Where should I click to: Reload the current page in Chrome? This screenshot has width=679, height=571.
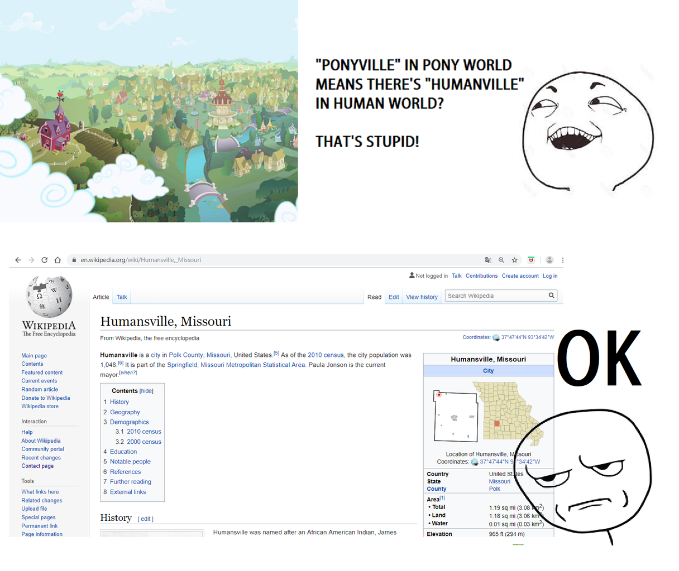44,260
